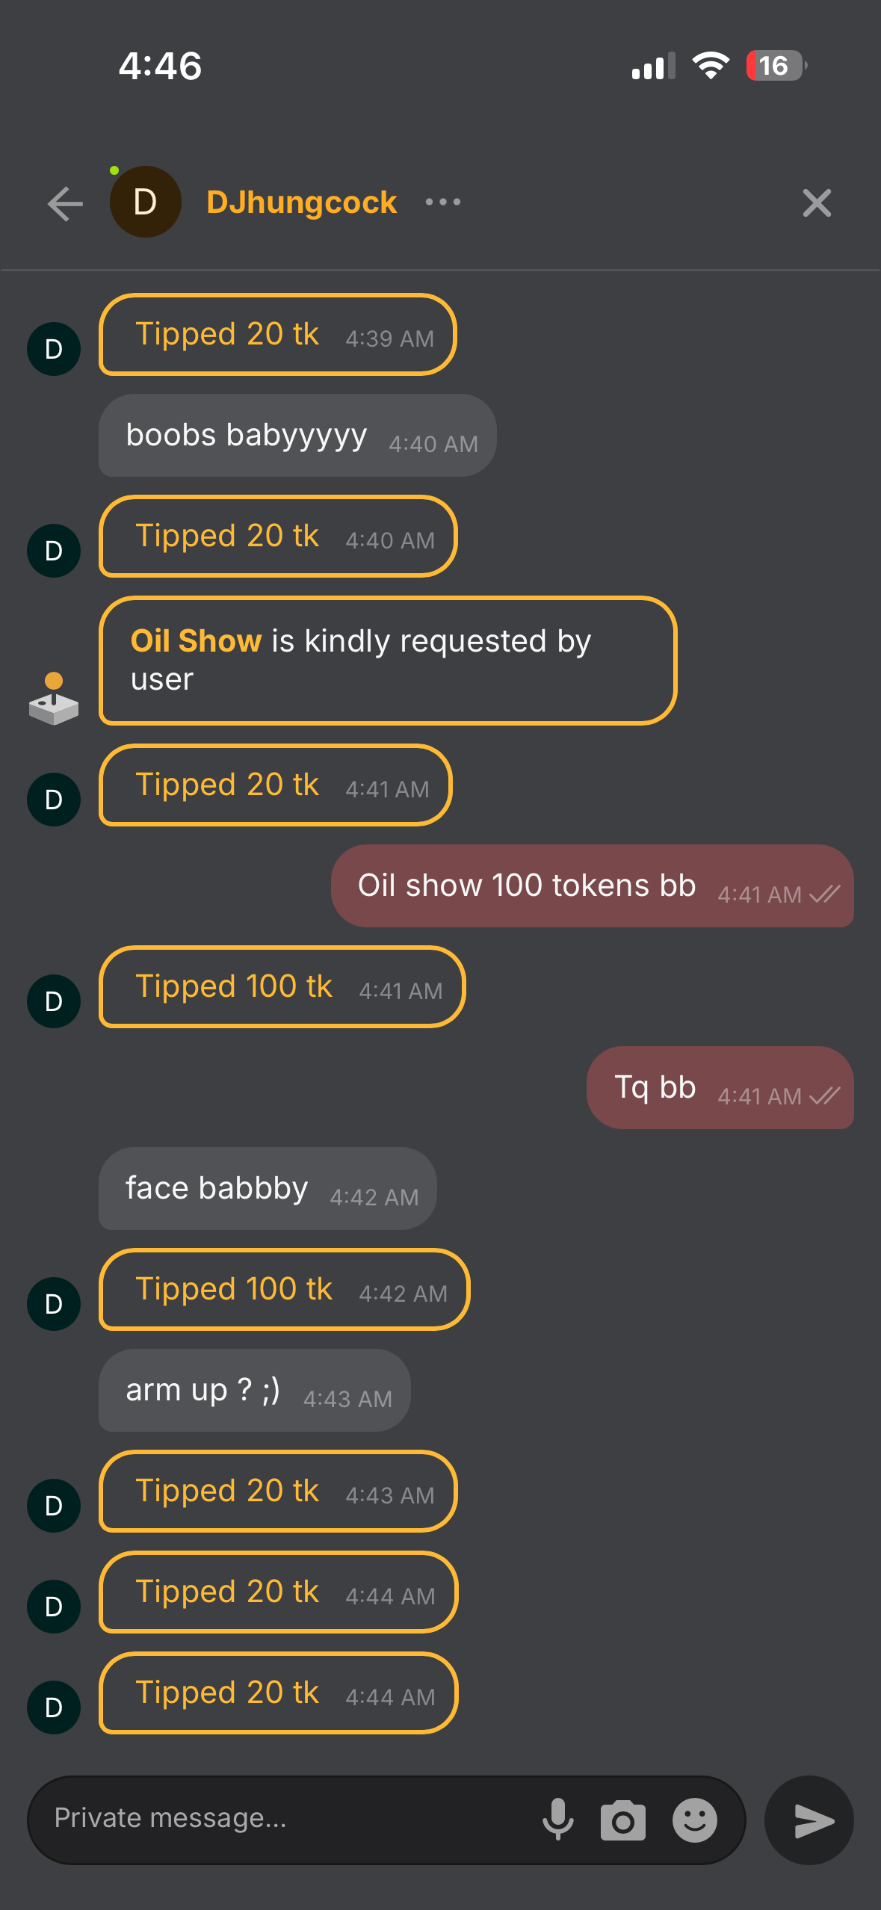The image size is (881, 1910).
Task: Tap the D avatar beside 4:39 AM tip
Action: click(54, 349)
